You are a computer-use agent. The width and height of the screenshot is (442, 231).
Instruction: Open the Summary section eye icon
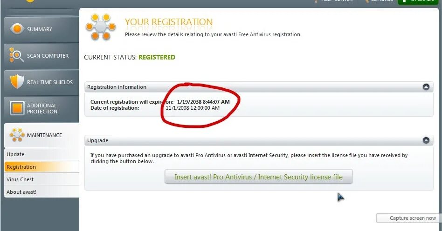pyautogui.click(x=17, y=29)
